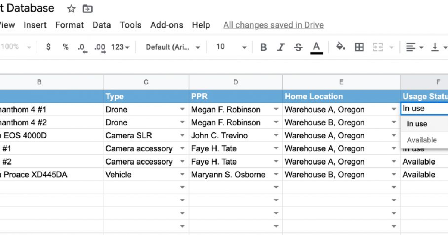Viewport: 448px width, 235px height.
Task: Apply italic formatting
Action: coord(281,47)
